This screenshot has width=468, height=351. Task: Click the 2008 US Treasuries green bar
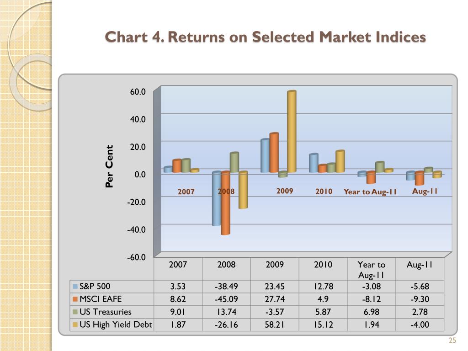tap(234, 162)
